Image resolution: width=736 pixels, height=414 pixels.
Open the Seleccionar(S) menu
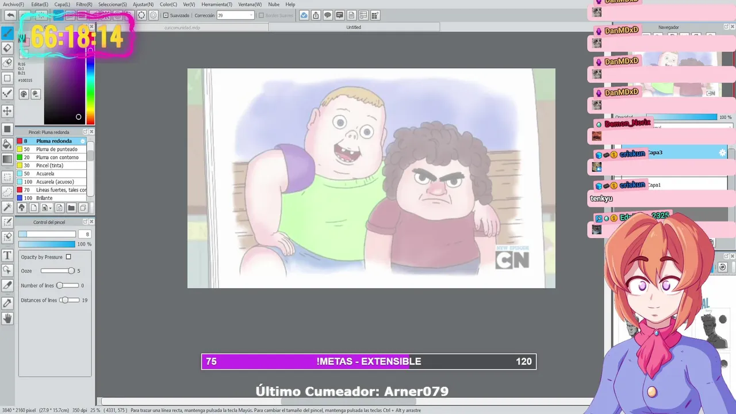click(112, 4)
